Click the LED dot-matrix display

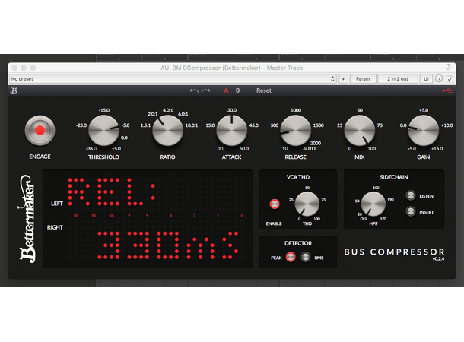click(148, 218)
